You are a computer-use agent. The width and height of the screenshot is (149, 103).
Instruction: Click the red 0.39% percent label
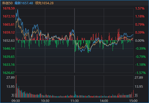pyautogui.click(x=140, y=32)
